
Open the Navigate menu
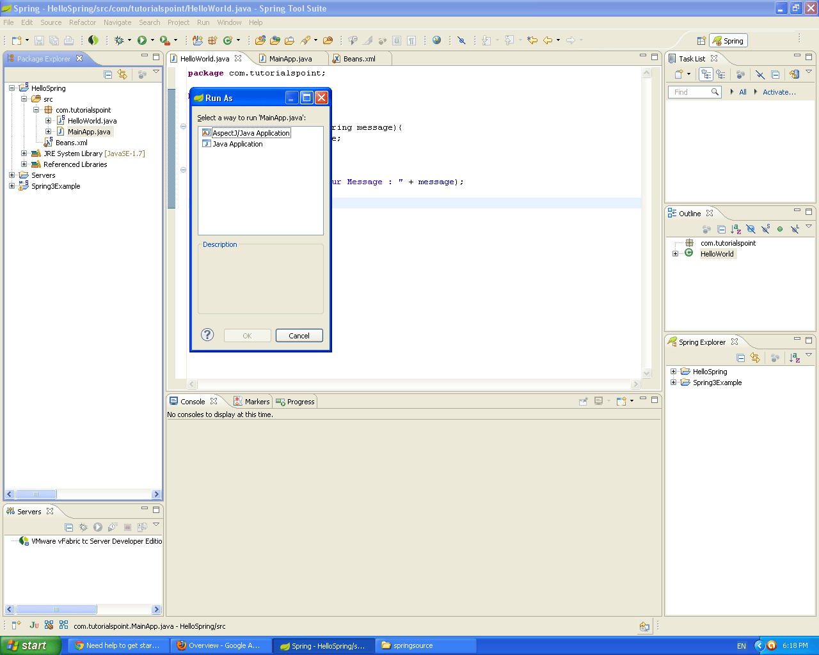[x=117, y=22]
